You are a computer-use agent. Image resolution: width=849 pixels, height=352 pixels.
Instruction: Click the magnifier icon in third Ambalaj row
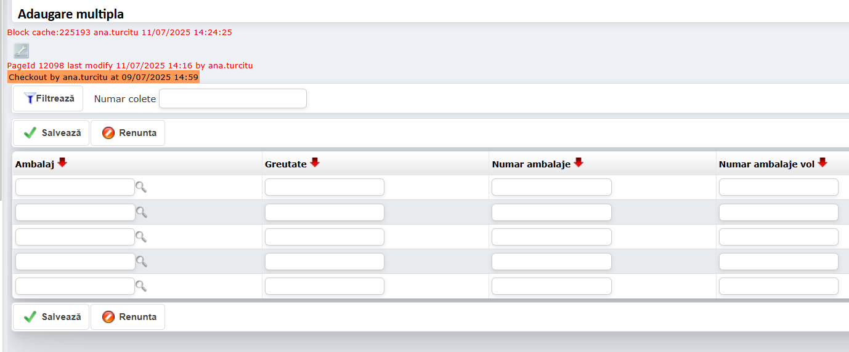141,236
